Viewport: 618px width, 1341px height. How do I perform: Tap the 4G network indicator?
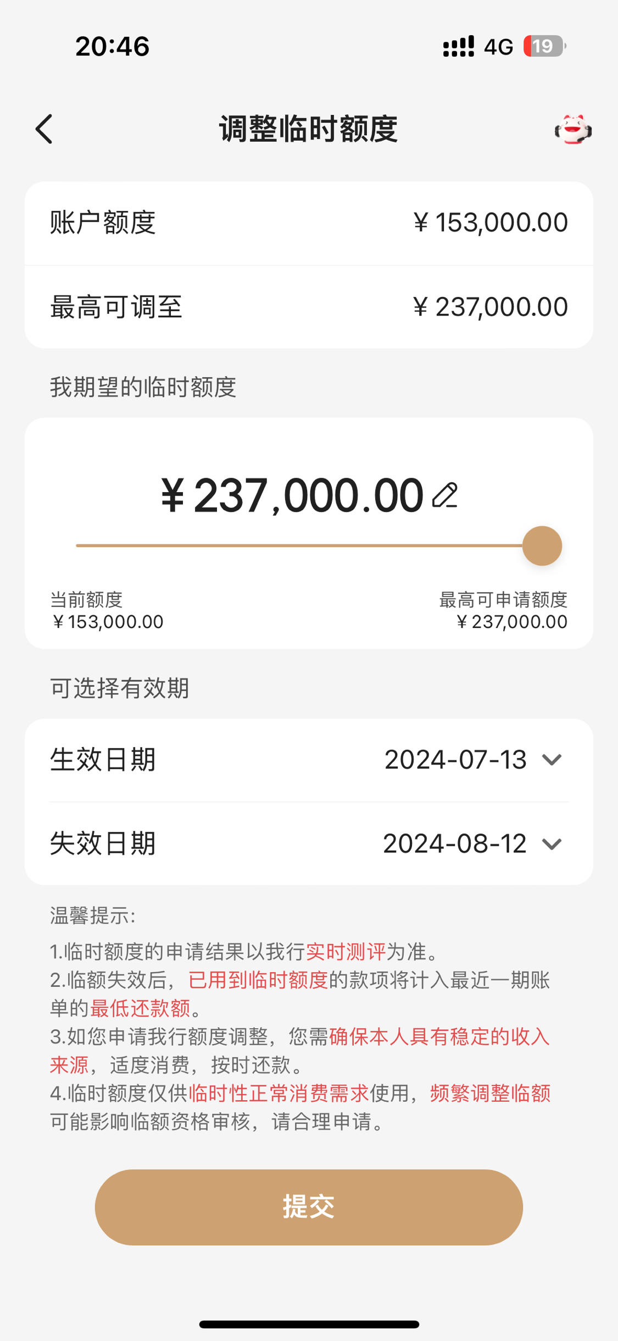click(498, 47)
